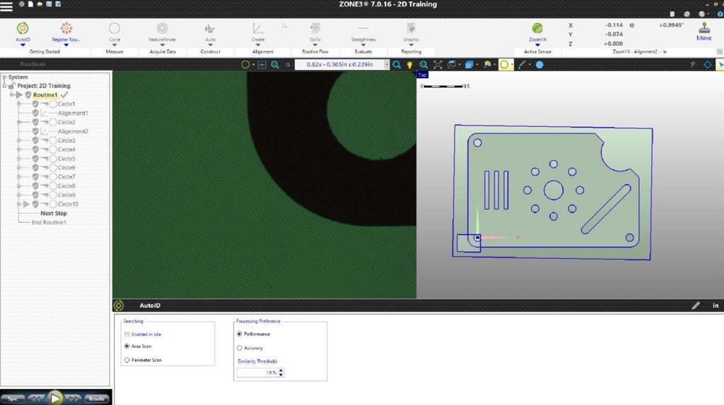Click the Results button
The image size is (724, 405).
coord(97,399)
